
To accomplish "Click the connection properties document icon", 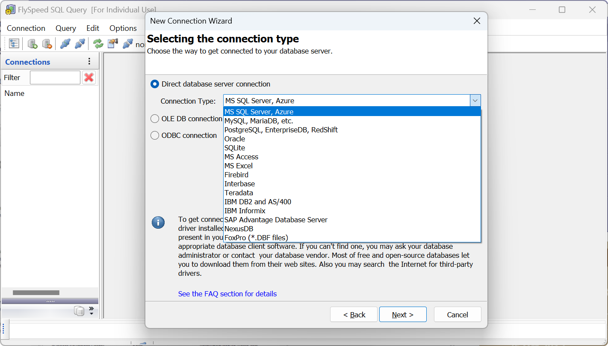I will [x=112, y=44].
